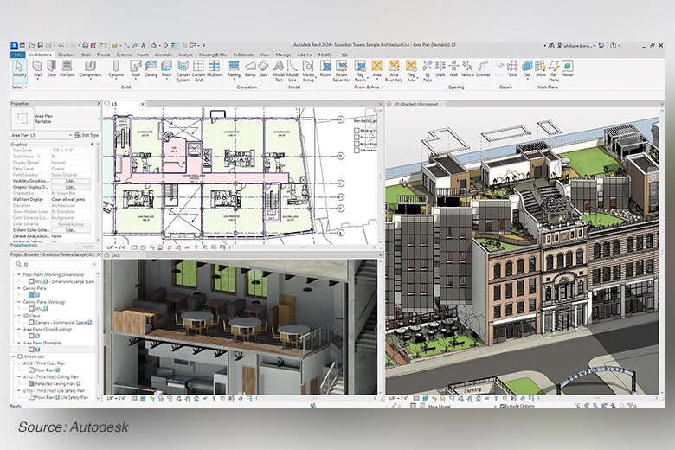Image resolution: width=675 pixels, height=450 pixels.
Task: Switch to the Structure ribbon tab
Action: click(x=67, y=55)
